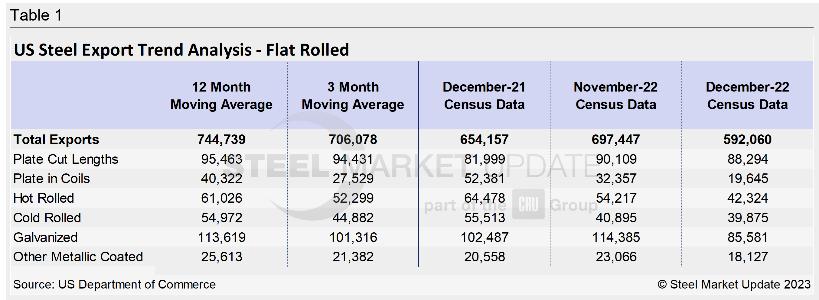Viewport: 819px width, 300px height.
Task: Click the Steel Market Update 2023 copyright
Action: 734,285
